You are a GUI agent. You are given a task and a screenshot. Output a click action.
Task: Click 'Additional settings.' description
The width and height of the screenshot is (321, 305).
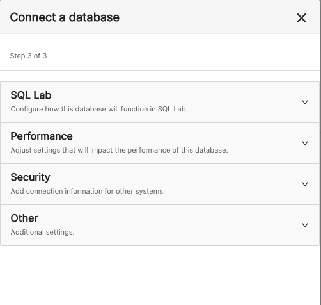click(x=42, y=232)
